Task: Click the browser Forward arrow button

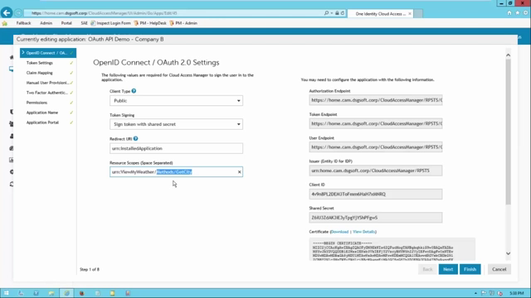Action: [18, 13]
